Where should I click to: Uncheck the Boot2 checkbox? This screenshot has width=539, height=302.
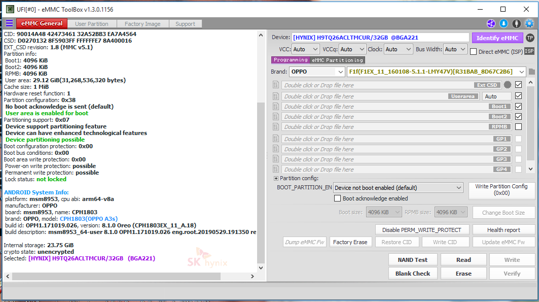point(518,117)
